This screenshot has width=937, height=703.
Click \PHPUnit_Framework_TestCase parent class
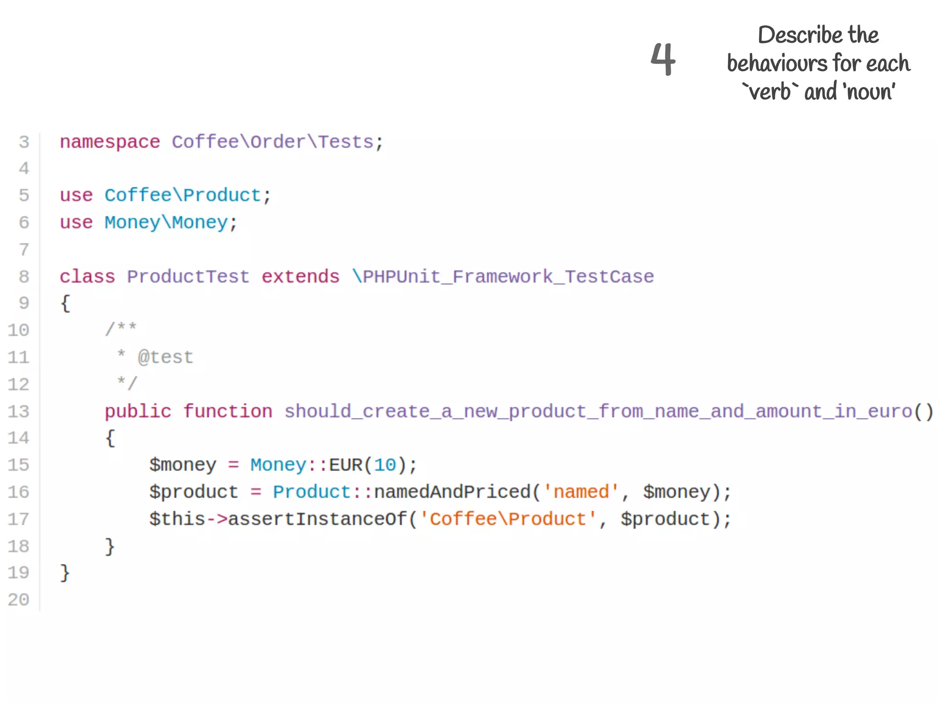503,276
